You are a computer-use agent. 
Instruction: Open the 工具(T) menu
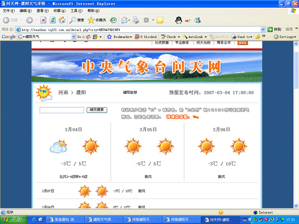[76, 11]
